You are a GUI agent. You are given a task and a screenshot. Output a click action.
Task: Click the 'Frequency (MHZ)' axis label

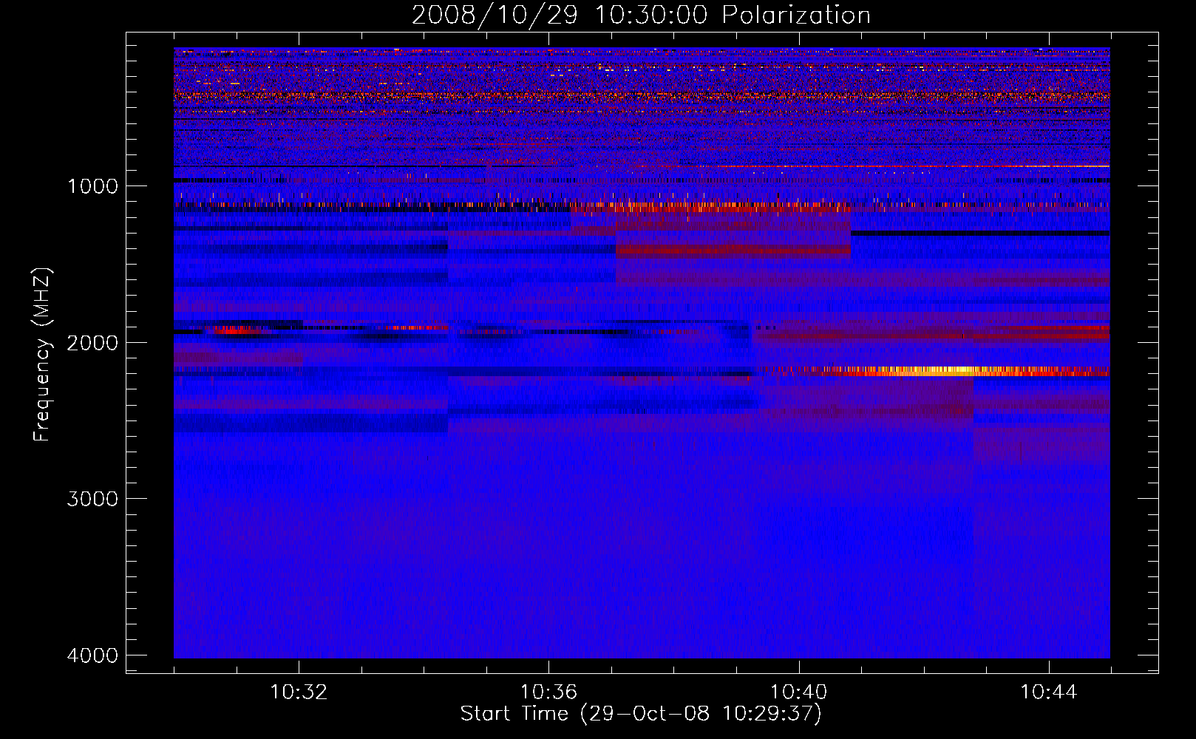[x=42, y=354]
